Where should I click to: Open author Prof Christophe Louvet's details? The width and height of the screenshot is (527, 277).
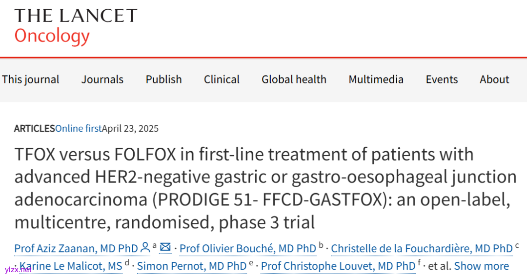point(338,266)
